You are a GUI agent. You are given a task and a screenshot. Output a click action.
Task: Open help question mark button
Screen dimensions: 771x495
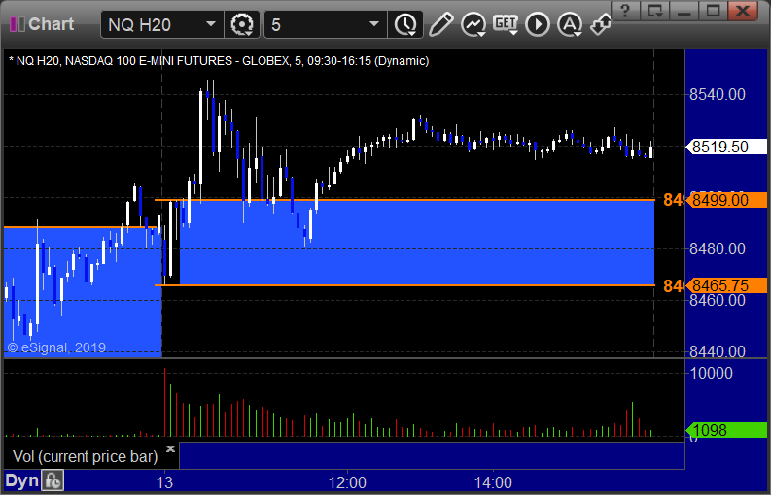[625, 11]
